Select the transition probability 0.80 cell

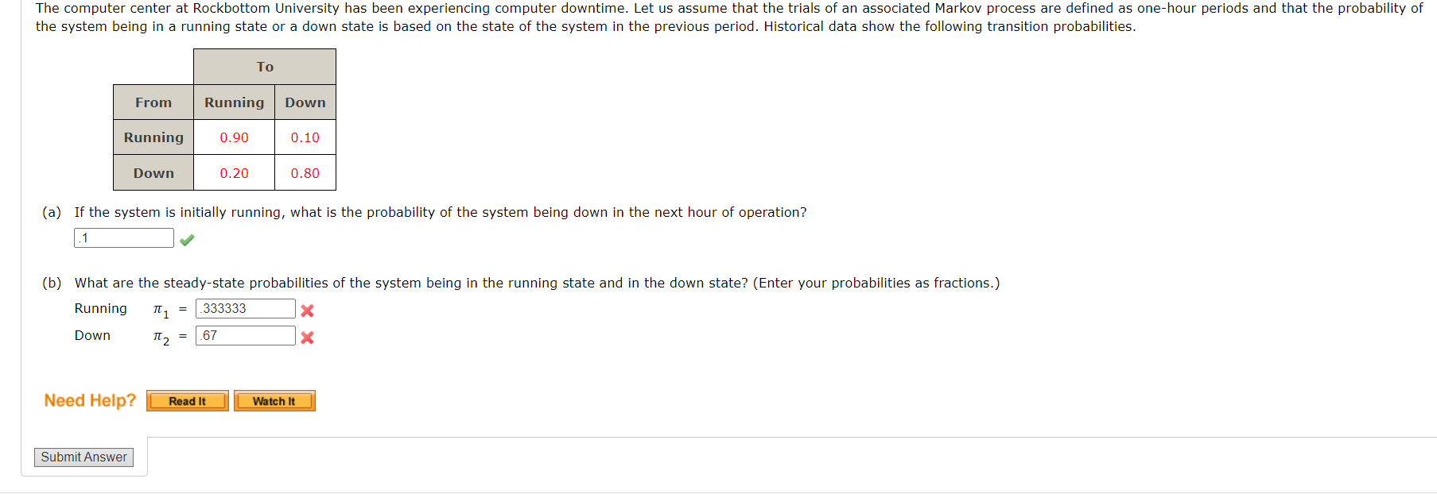tap(305, 172)
